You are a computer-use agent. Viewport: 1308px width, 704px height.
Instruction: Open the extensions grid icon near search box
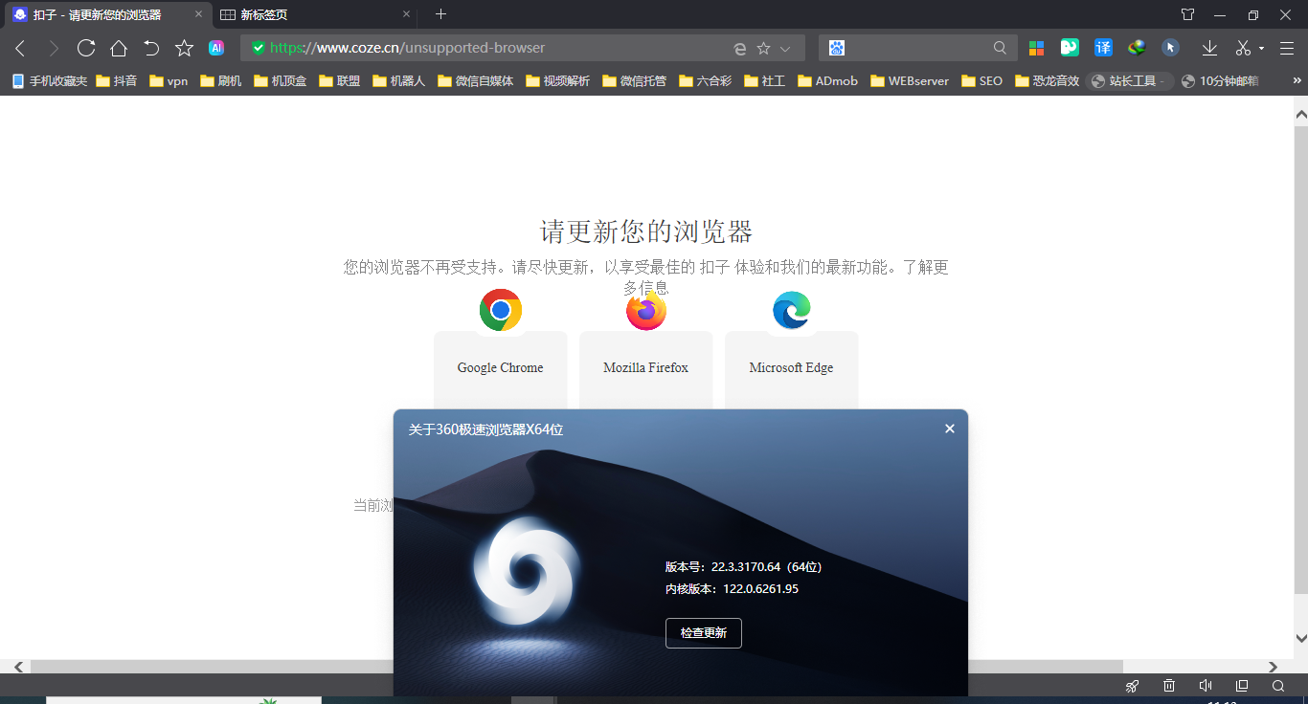1036,47
